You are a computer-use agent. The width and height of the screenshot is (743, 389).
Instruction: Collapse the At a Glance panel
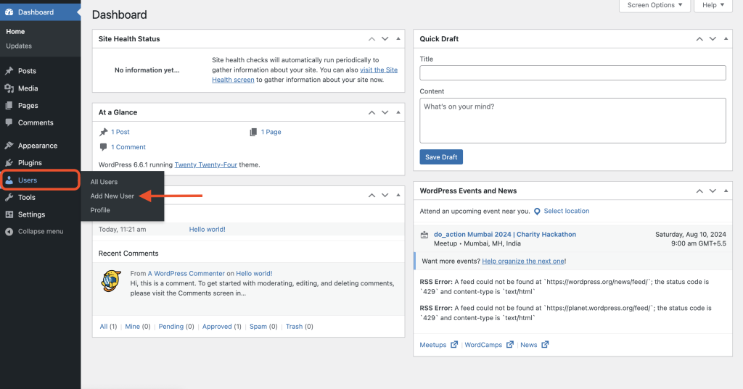398,112
